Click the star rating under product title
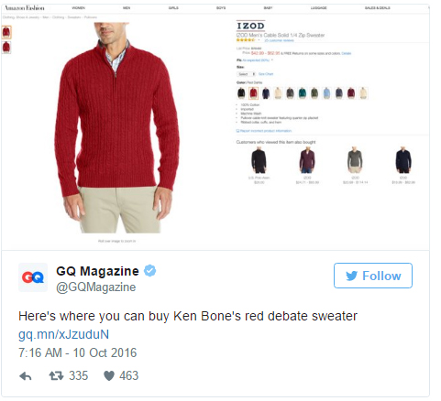This screenshot has height=401, width=441. (246, 40)
